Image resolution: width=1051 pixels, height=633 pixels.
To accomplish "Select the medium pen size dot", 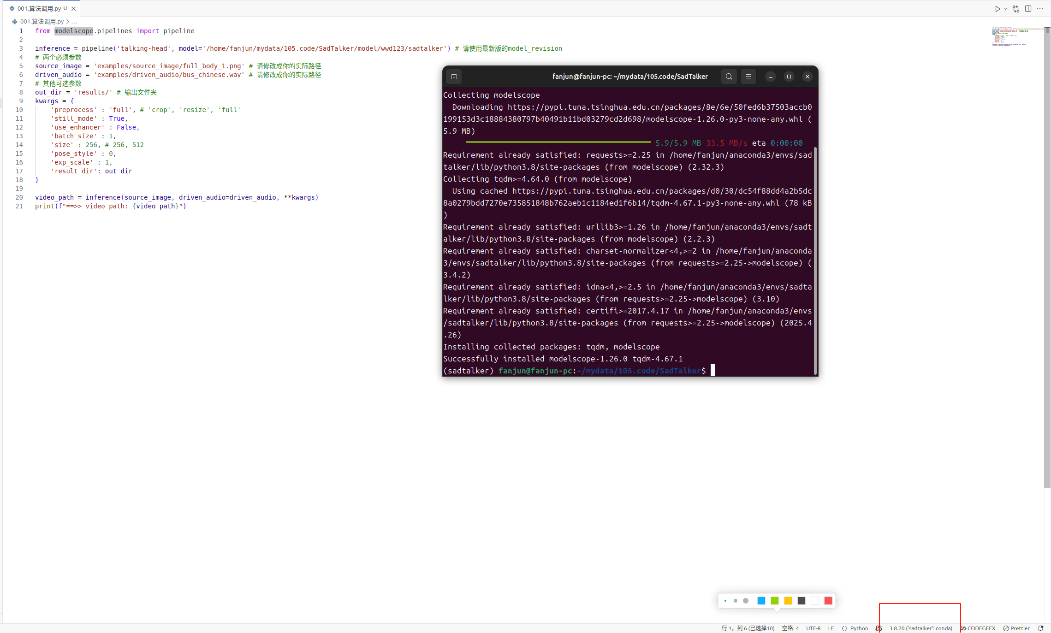I will (736, 601).
